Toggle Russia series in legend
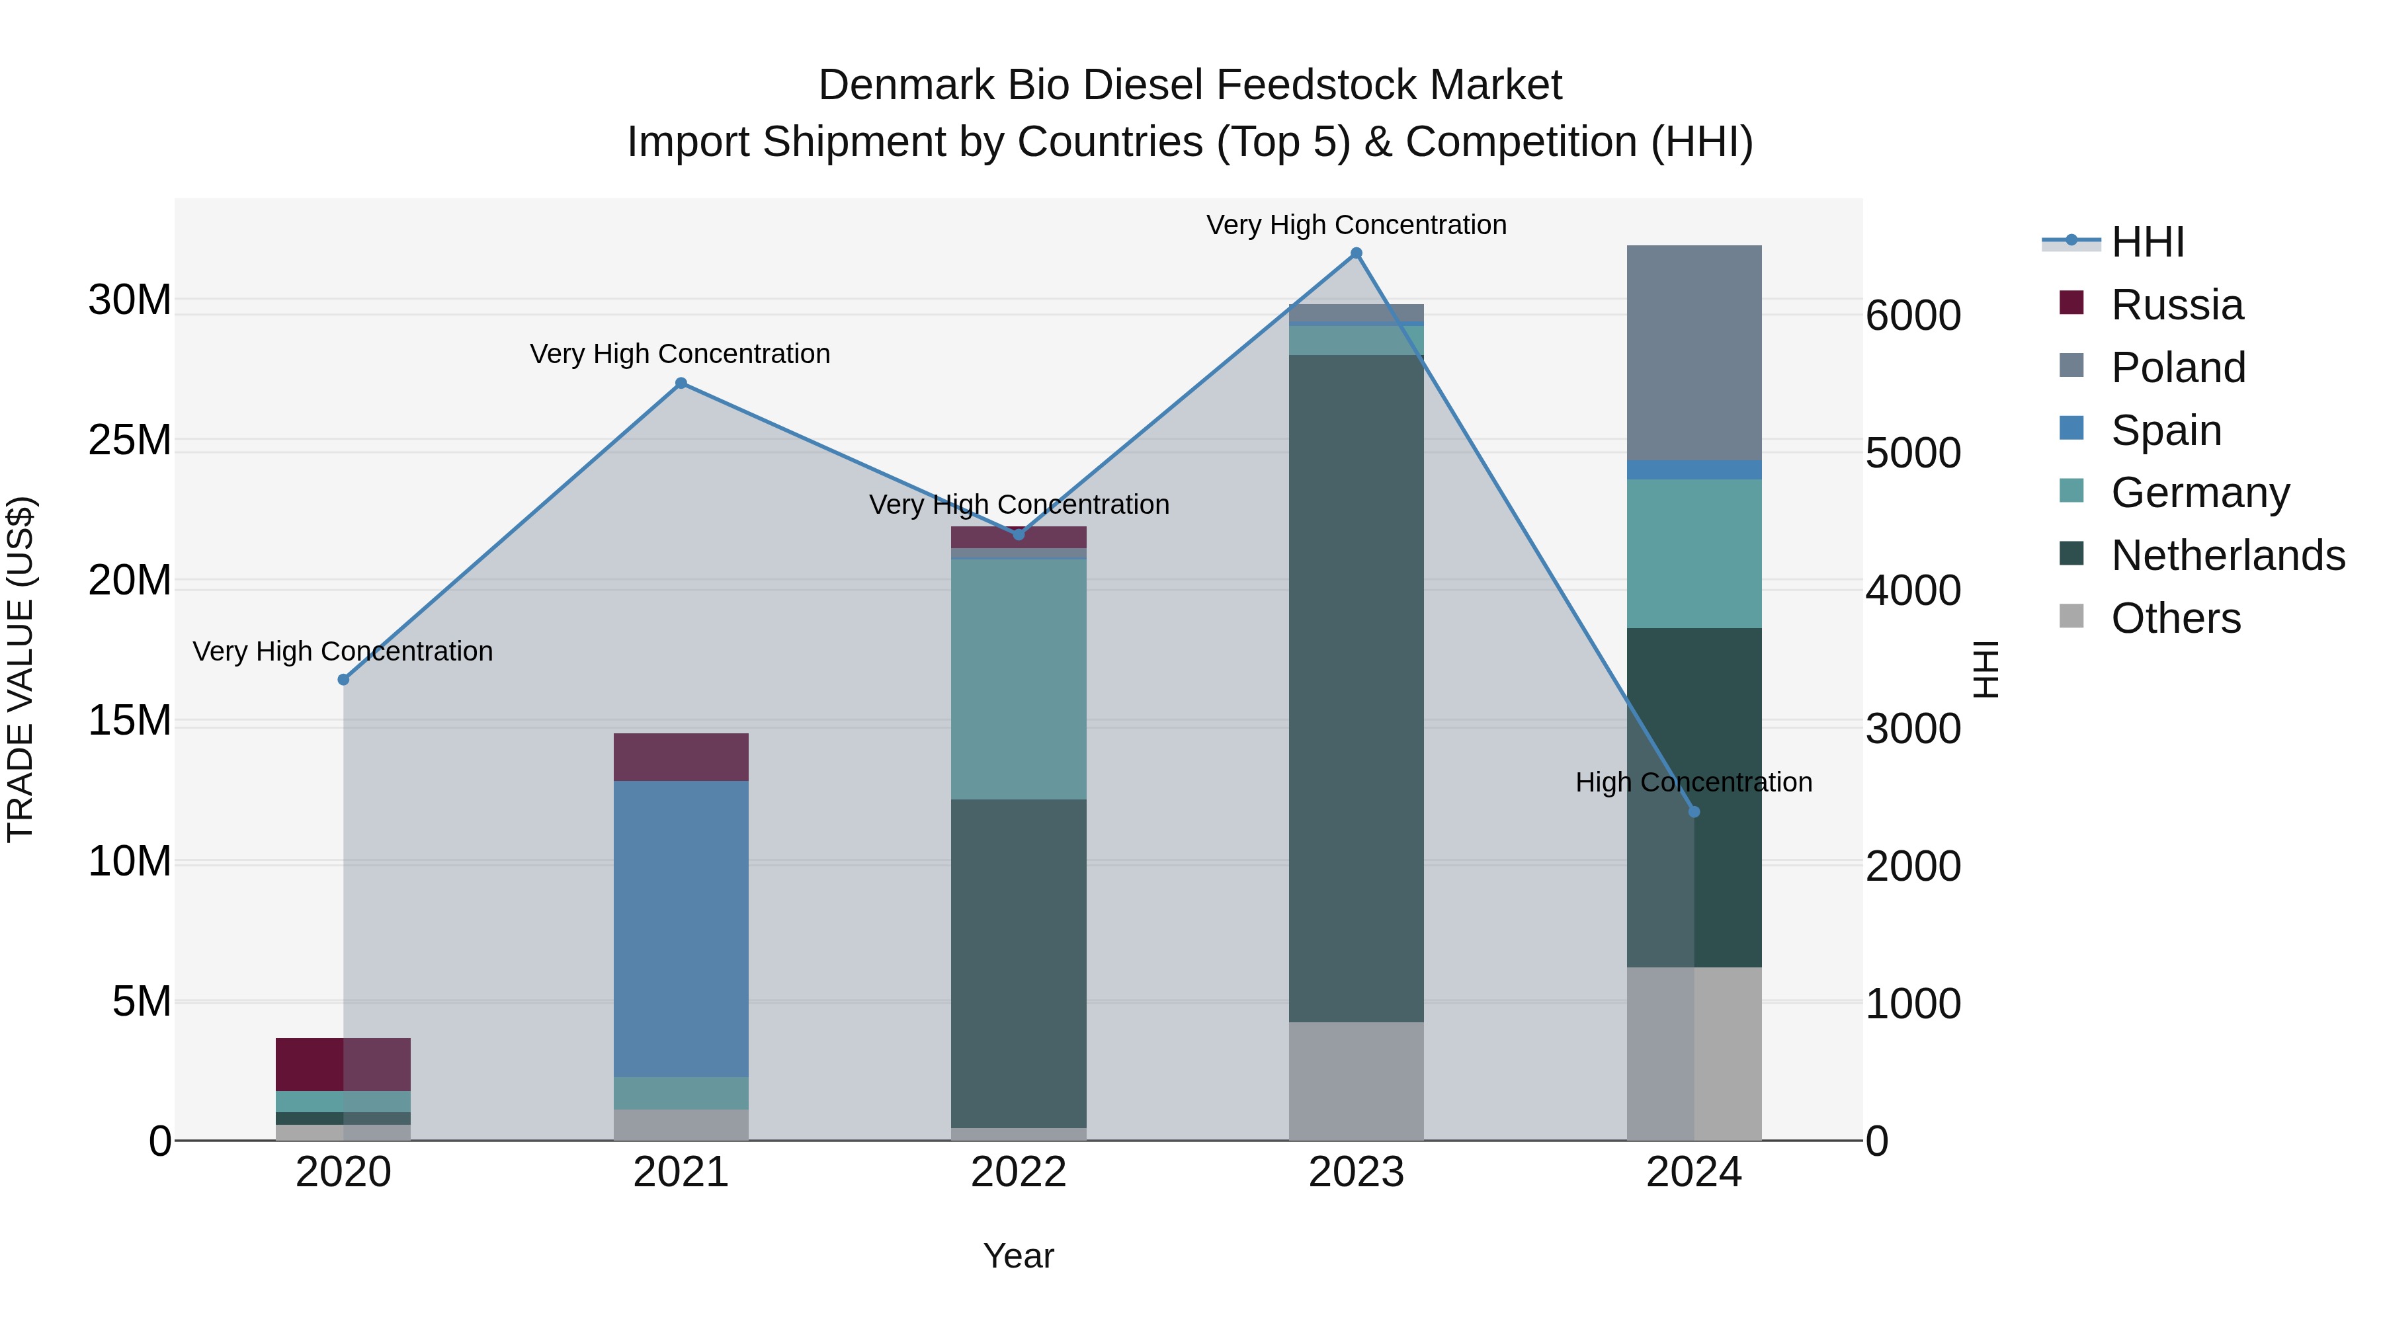 point(2150,305)
